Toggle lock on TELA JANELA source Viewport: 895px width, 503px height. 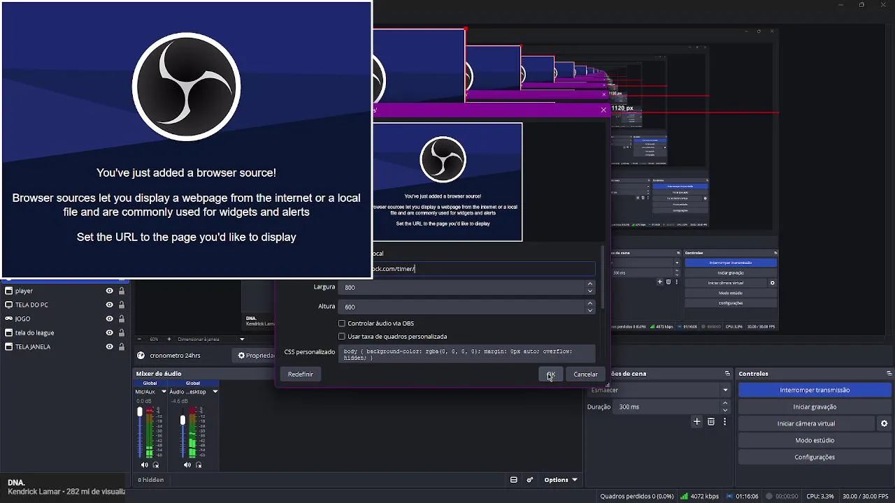(122, 347)
